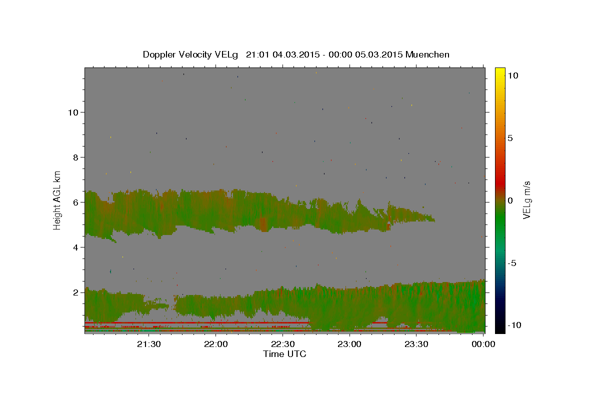This screenshot has width=600, height=400.
Task: Click the '00:00' time axis label
Action: pos(483,344)
